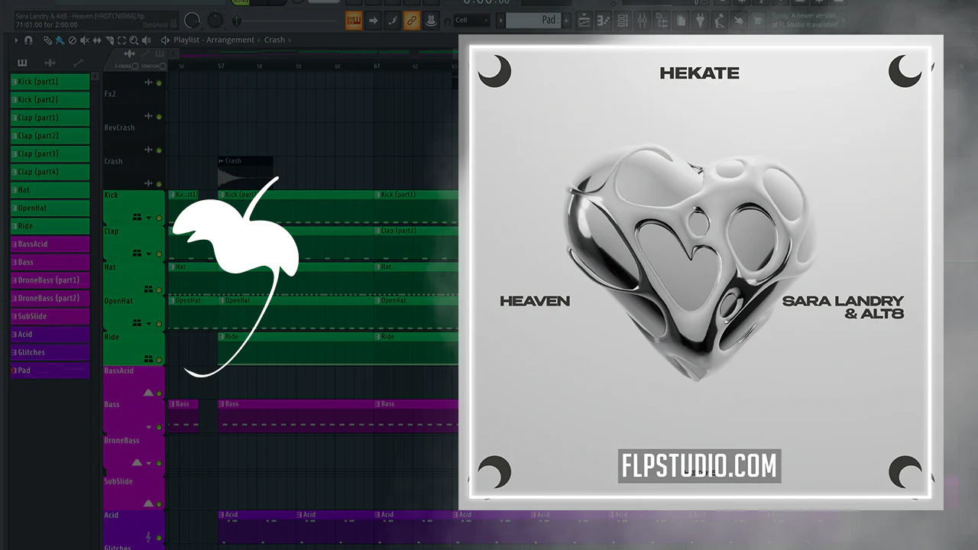Click the Crash audio clip in playlist
This screenshot has height=550, width=978.
(x=245, y=173)
